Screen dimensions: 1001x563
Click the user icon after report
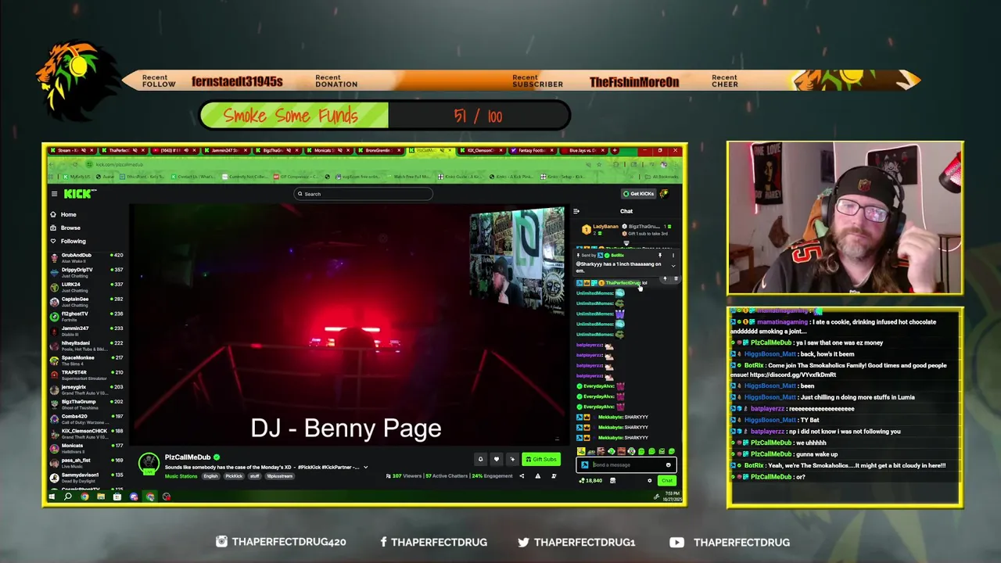click(x=554, y=476)
